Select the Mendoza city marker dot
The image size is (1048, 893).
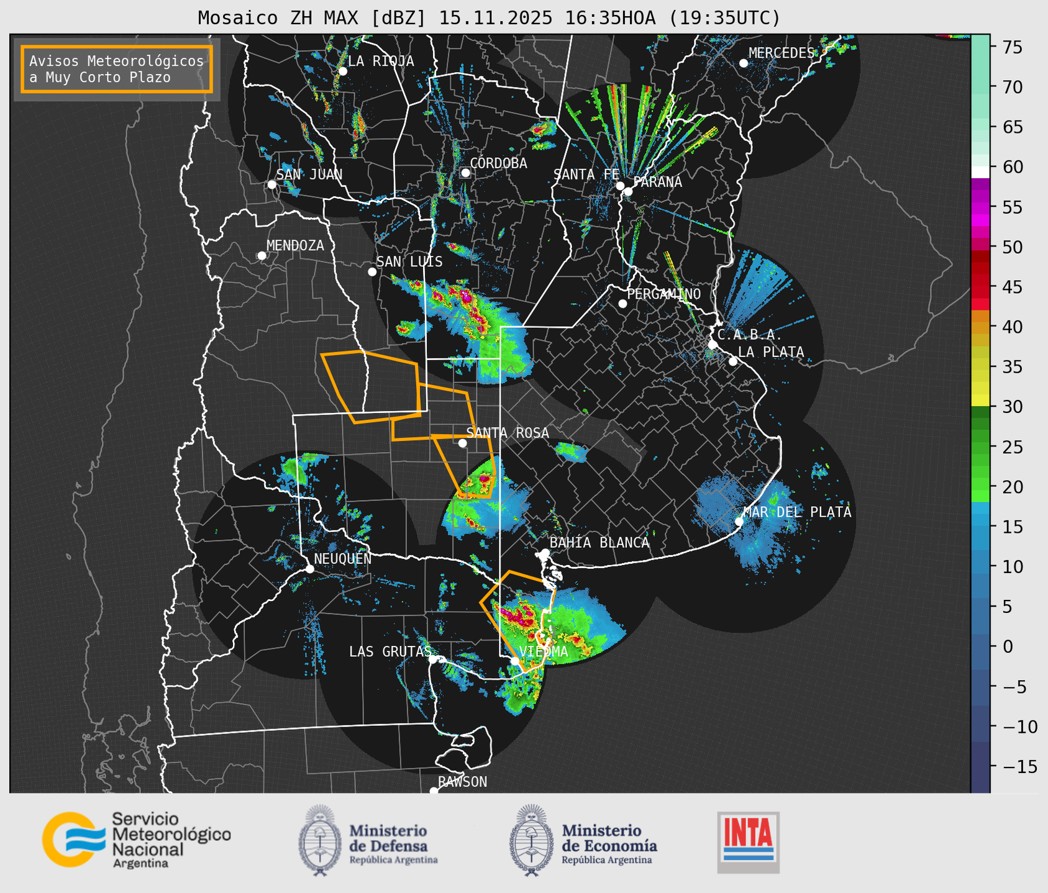(262, 256)
